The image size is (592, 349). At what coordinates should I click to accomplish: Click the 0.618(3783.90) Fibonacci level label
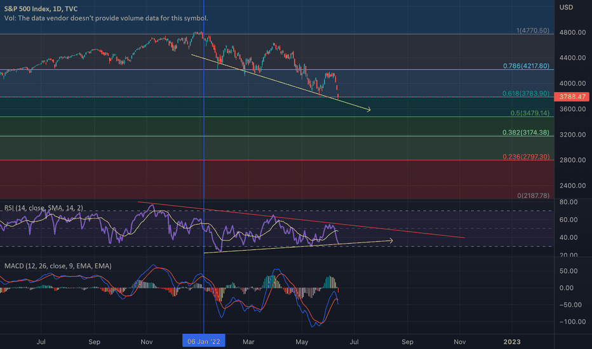point(528,93)
